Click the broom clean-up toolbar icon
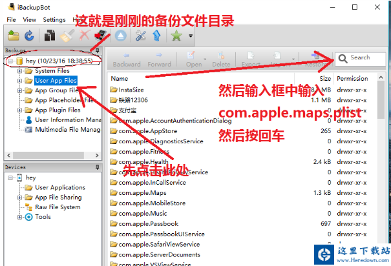391x266 pixels. (67, 36)
